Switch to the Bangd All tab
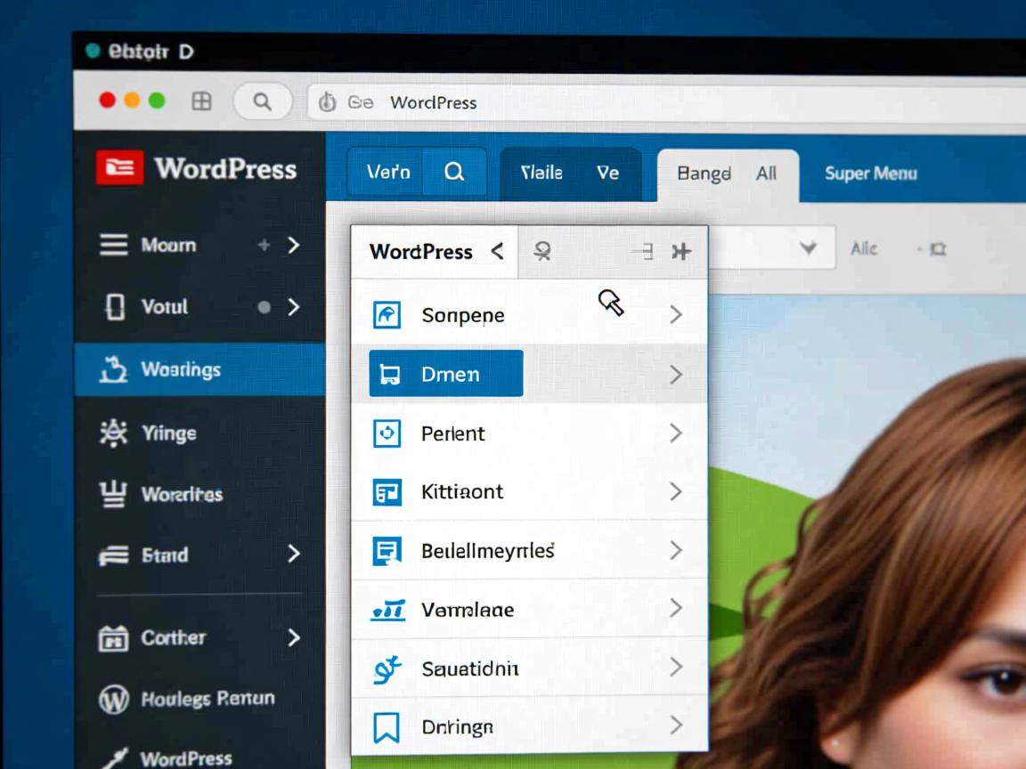1026x769 pixels. coord(727,174)
